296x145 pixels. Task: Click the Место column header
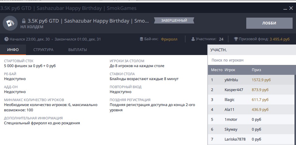(217, 70)
